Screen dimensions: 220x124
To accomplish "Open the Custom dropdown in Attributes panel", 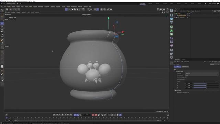I will [214, 64].
